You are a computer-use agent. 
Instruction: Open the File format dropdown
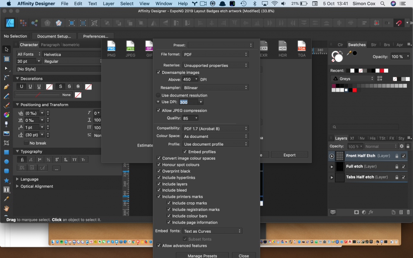216,54
